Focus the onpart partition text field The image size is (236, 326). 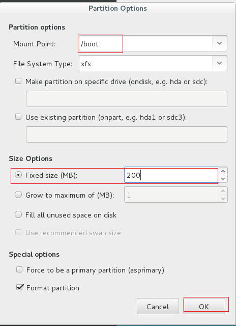127,134
